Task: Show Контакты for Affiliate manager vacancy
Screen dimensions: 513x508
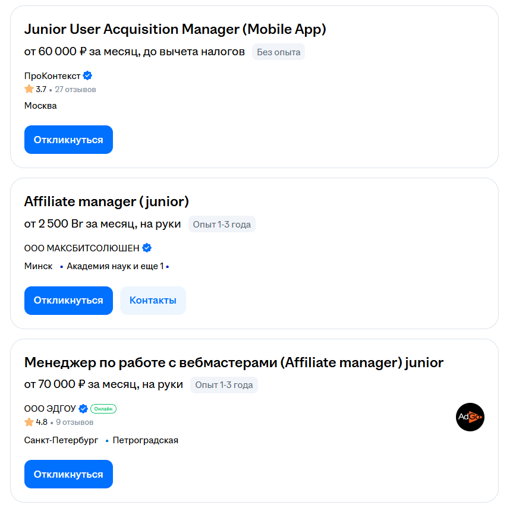Action: click(153, 301)
